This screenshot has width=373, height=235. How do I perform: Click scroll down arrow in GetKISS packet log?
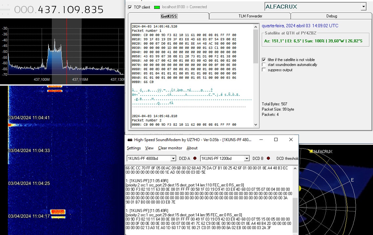(x=256, y=124)
